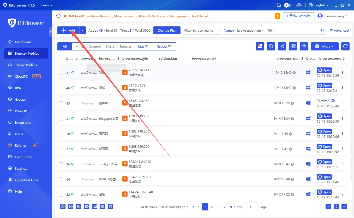Image resolution: width=354 pixels, height=218 pixels.
Task: Open the browser.contain condition dropdown
Action: (250, 30)
